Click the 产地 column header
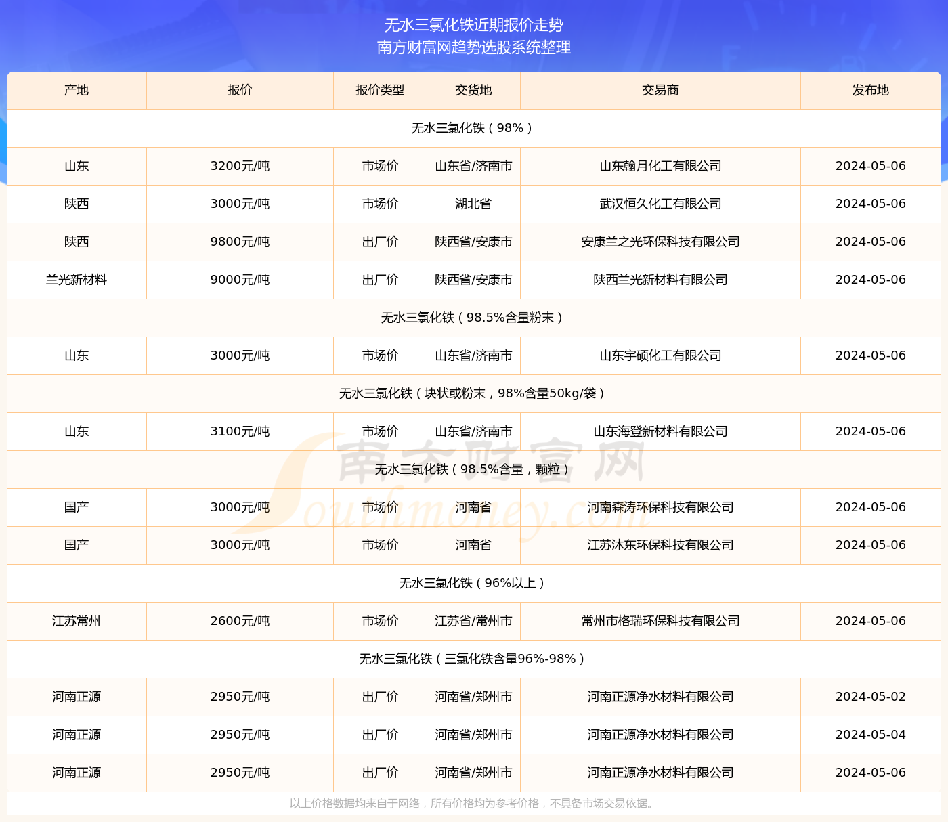The image size is (948, 822). coord(77,90)
